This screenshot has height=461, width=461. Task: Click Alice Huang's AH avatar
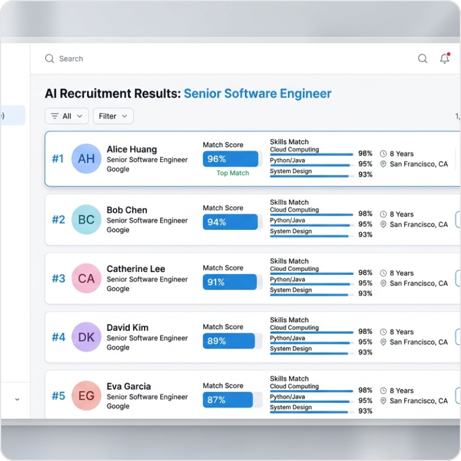coord(86,158)
